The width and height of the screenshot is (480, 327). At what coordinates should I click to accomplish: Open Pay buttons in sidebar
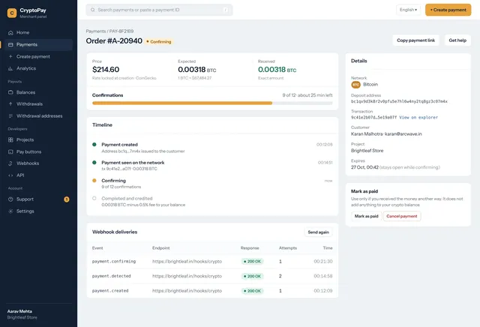[x=38, y=151]
